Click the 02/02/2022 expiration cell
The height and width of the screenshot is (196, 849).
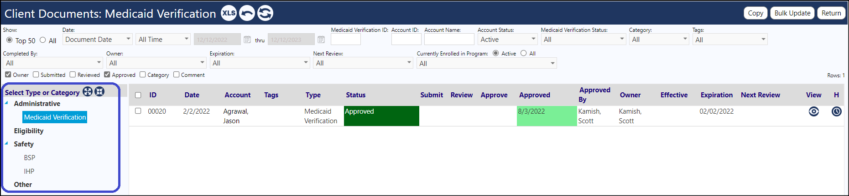(717, 111)
